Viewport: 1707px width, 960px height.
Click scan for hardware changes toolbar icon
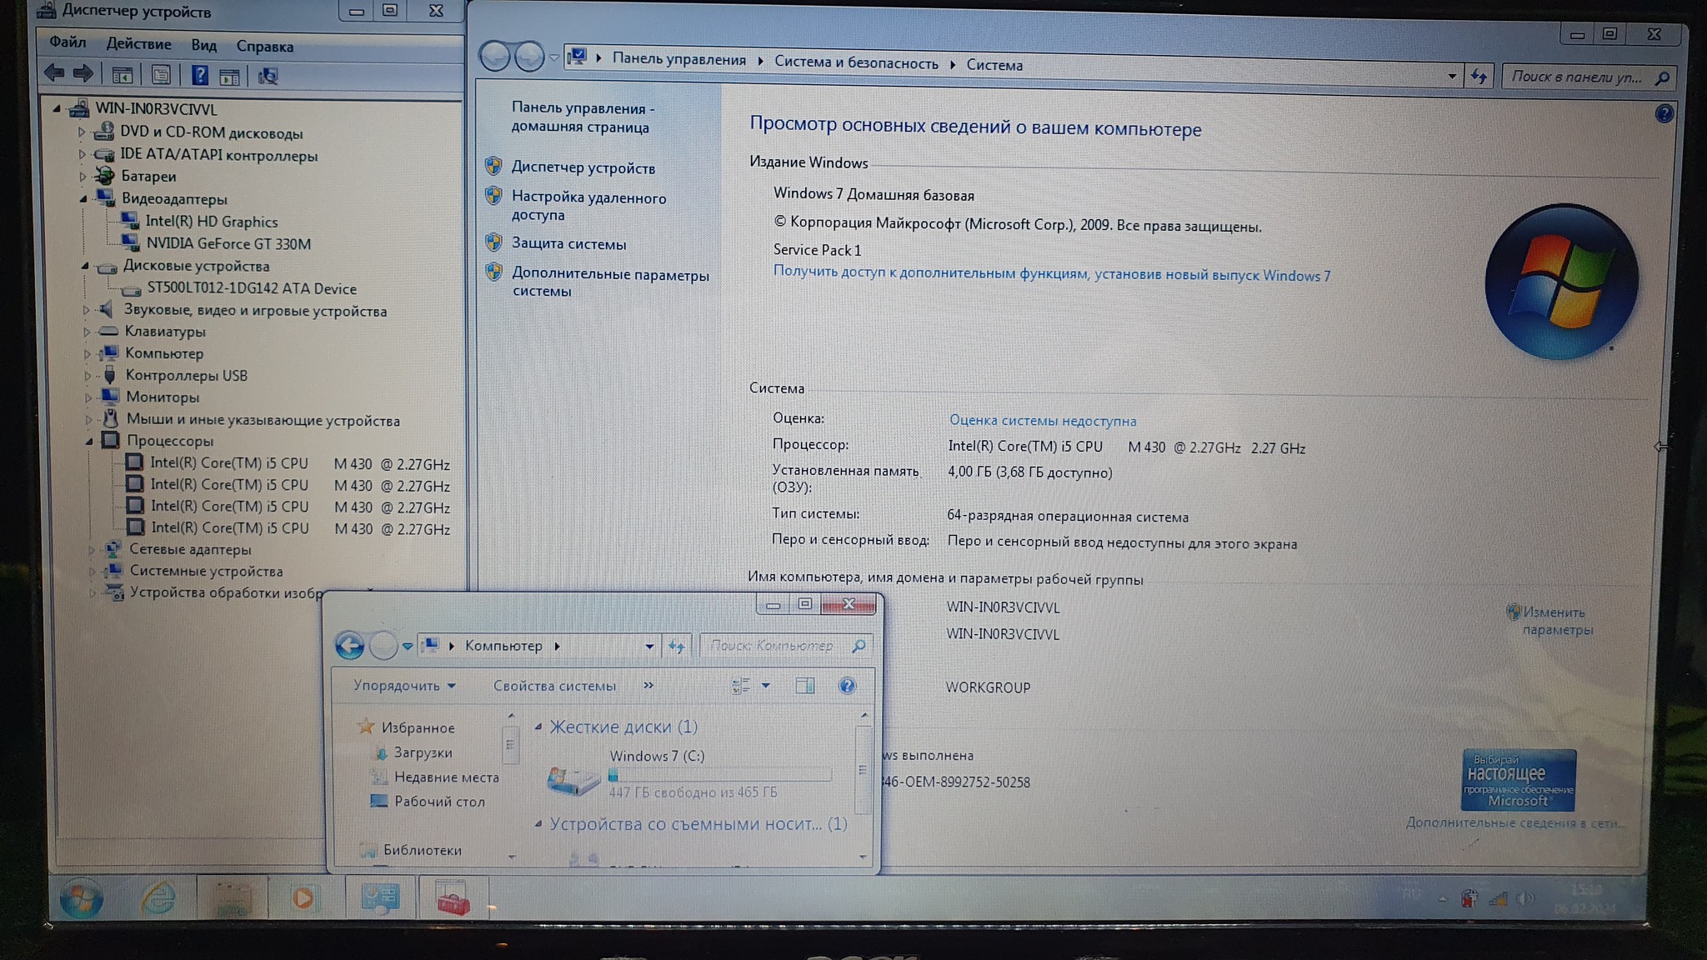point(268,77)
